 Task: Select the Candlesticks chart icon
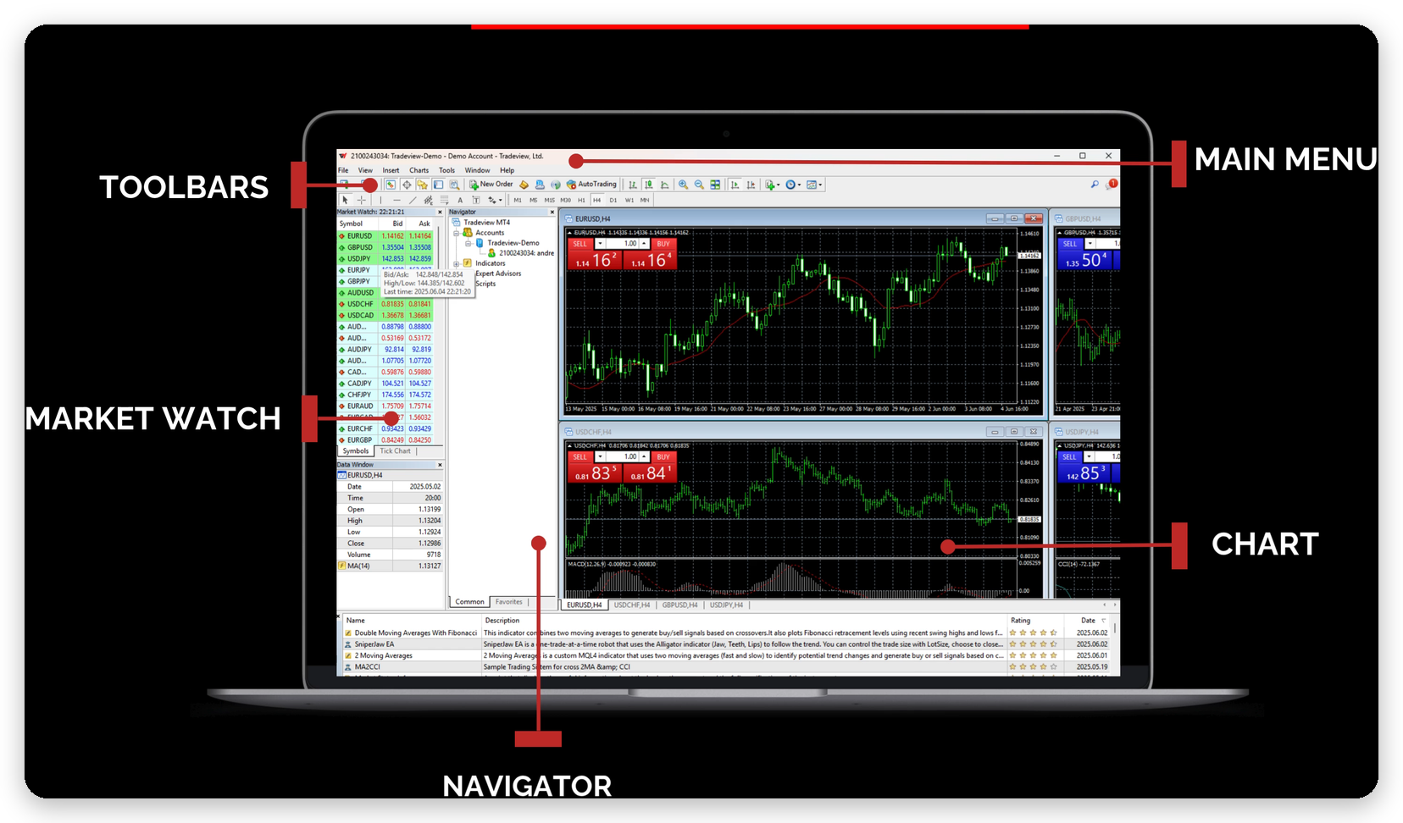(649, 185)
